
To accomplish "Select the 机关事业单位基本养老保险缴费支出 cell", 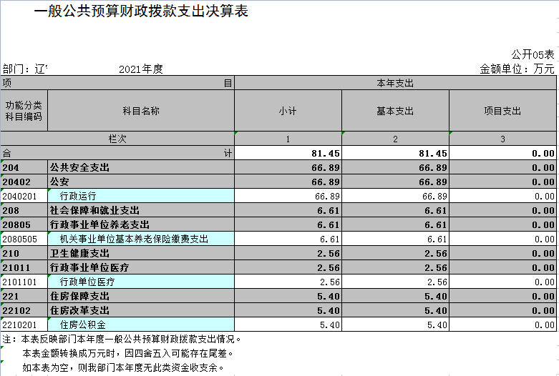I will pyautogui.click(x=141, y=239).
